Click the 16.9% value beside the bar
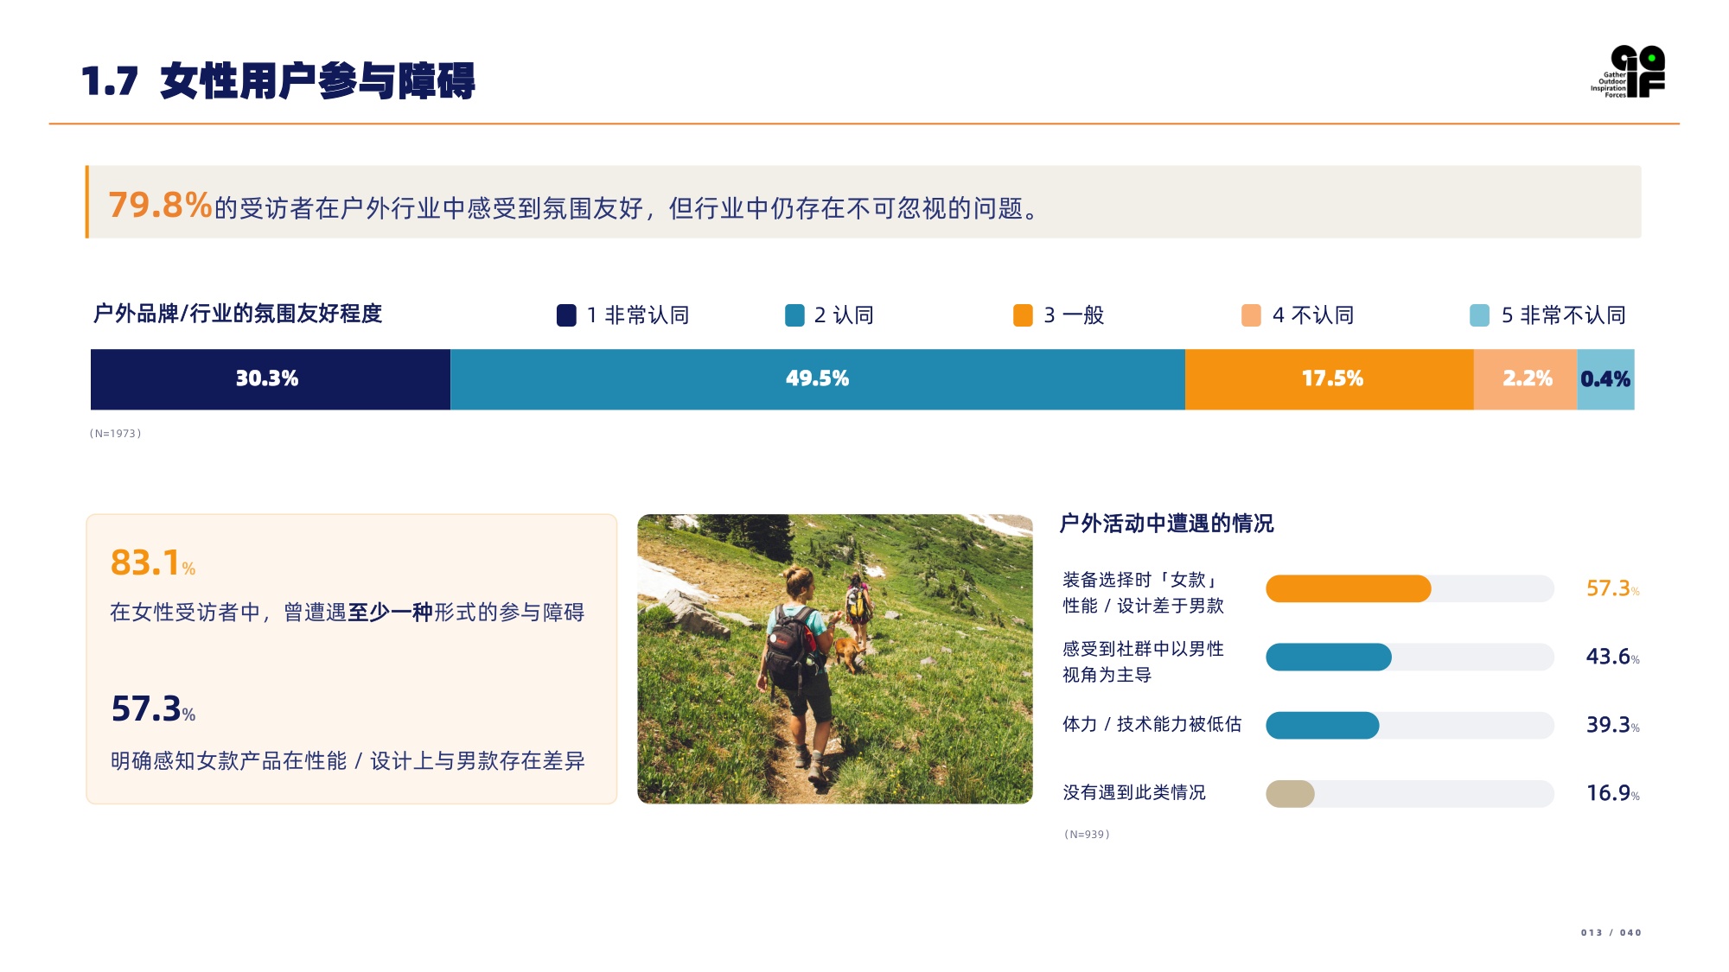1729x972 pixels. 1612,793
